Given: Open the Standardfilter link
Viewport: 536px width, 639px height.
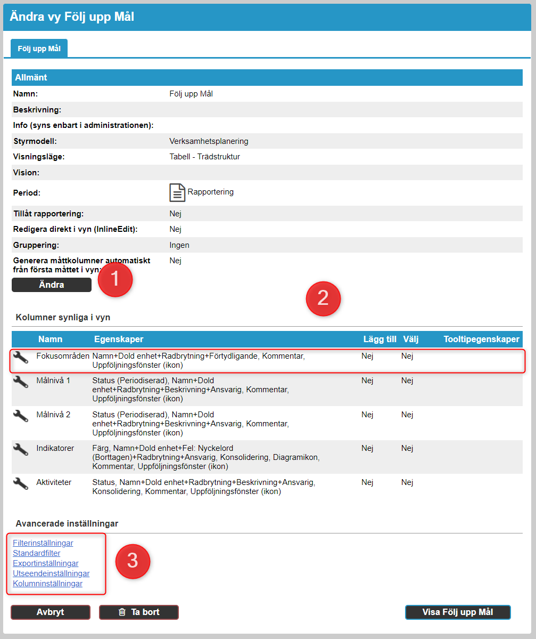Looking at the screenshot, I should [x=37, y=553].
